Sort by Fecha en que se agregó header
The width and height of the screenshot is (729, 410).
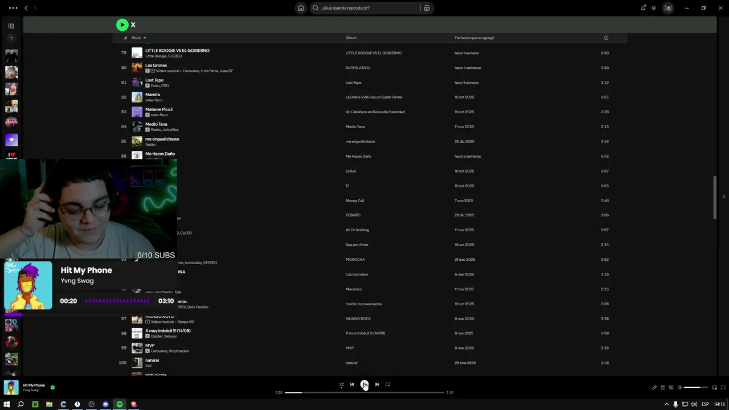click(x=474, y=38)
